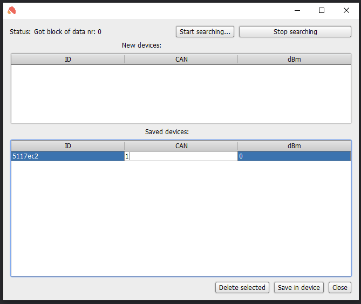Screen dimensions: 361x304
Task: Click the red application icon in title bar
Action: [11, 10]
